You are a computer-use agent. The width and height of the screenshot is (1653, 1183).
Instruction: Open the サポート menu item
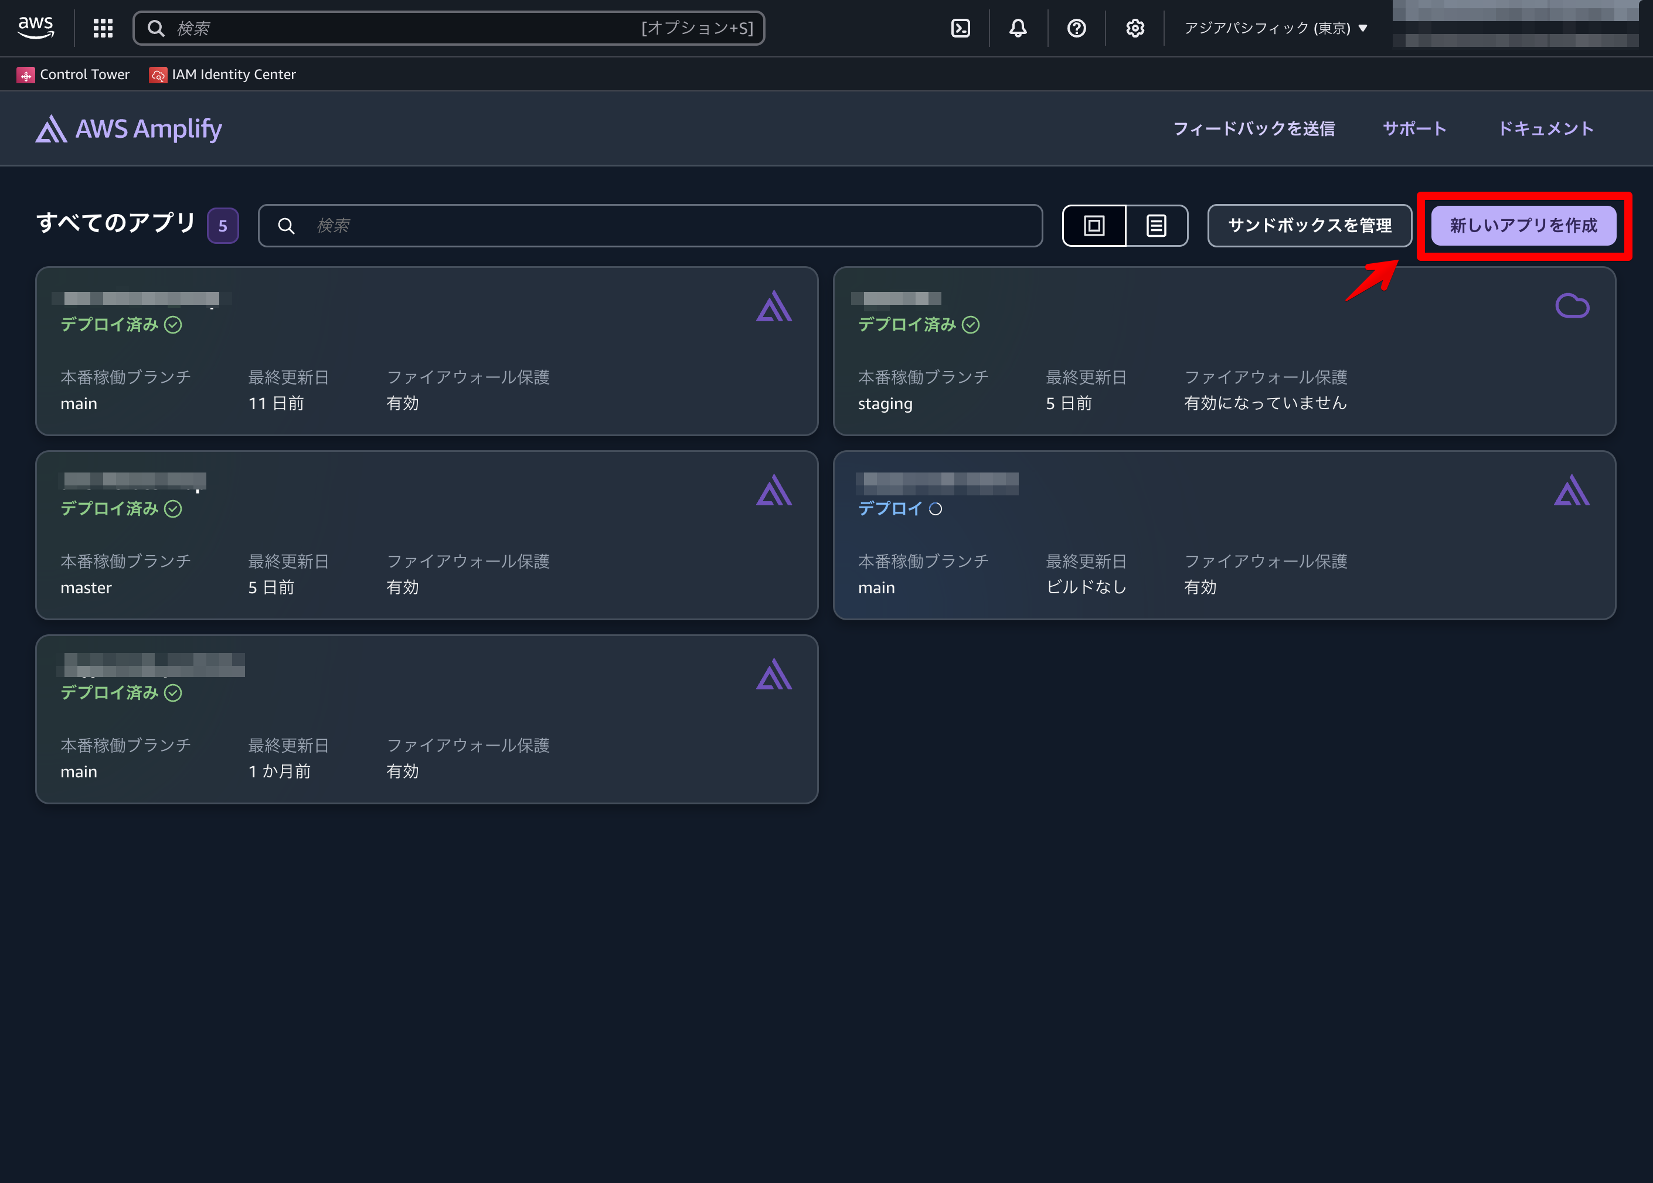coord(1414,129)
